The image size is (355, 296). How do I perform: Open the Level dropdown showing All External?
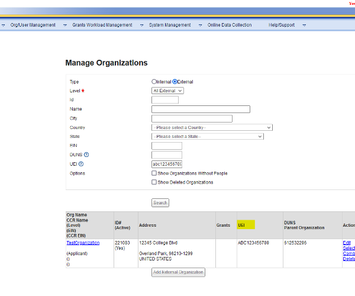(x=168, y=91)
